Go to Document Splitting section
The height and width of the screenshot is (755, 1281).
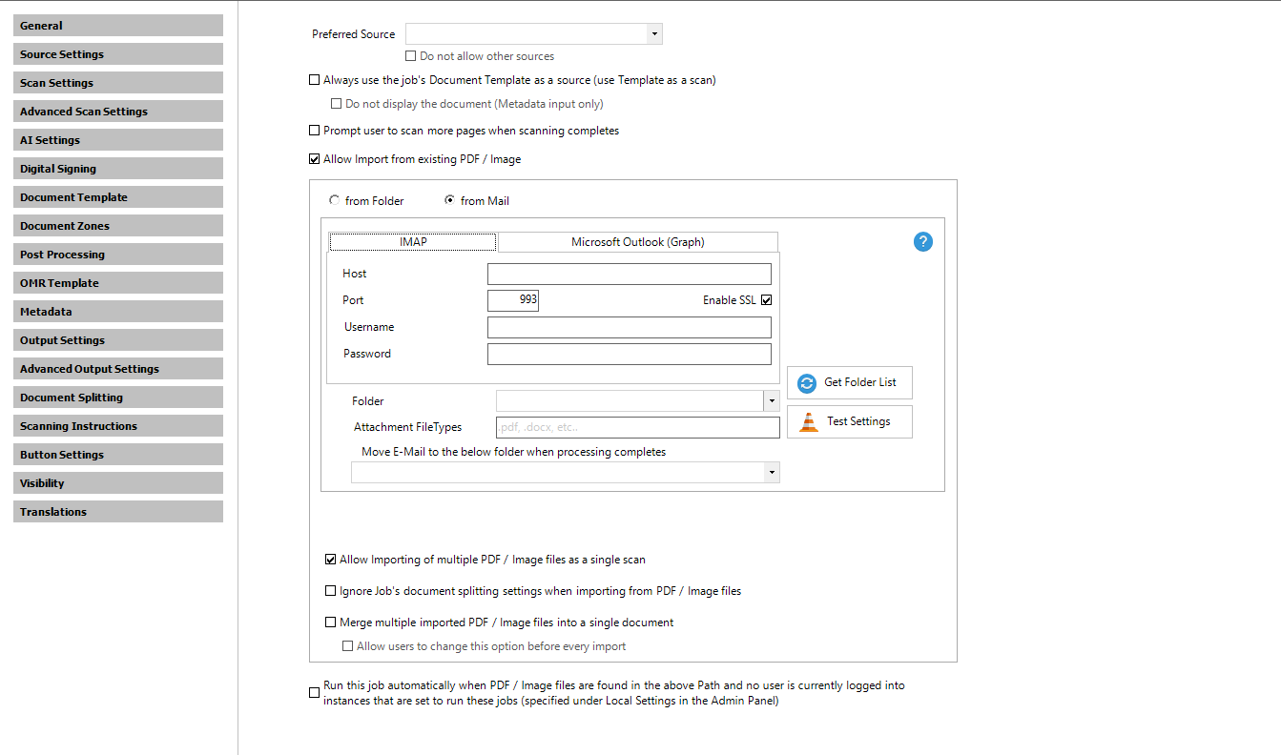point(118,398)
